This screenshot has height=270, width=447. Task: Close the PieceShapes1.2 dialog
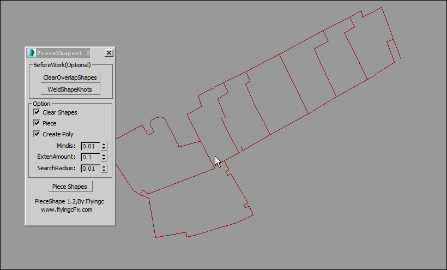109,53
